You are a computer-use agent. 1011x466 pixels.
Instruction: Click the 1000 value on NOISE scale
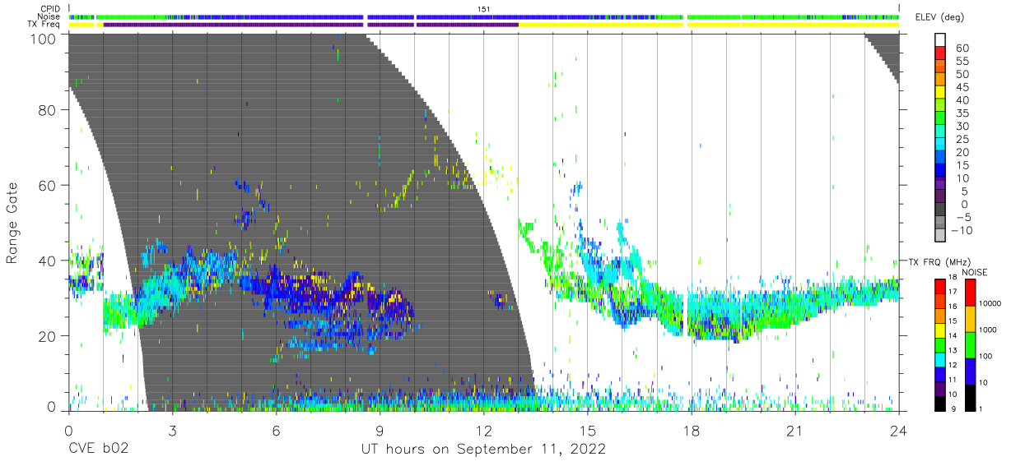989,331
